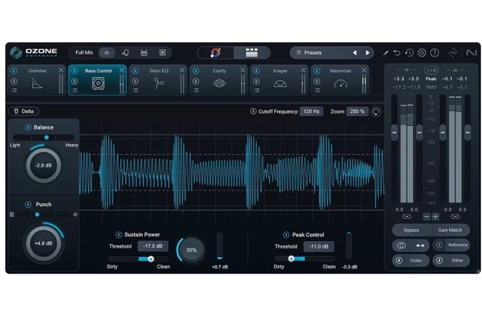Select the Maximizer module tab

coord(340,80)
